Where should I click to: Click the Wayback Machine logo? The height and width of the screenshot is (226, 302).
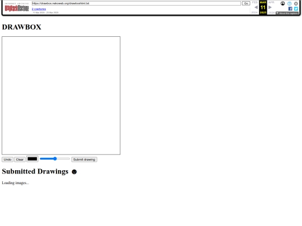(17, 7)
